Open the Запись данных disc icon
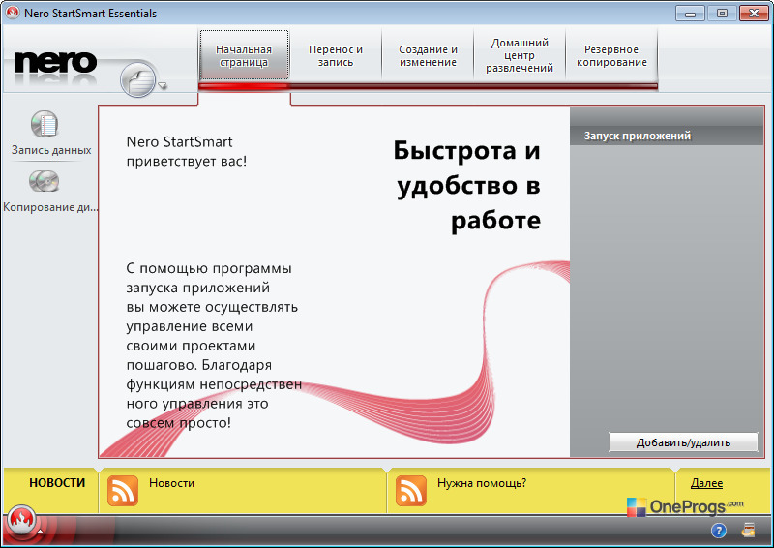Screen dimensions: 774x548 click(45, 124)
